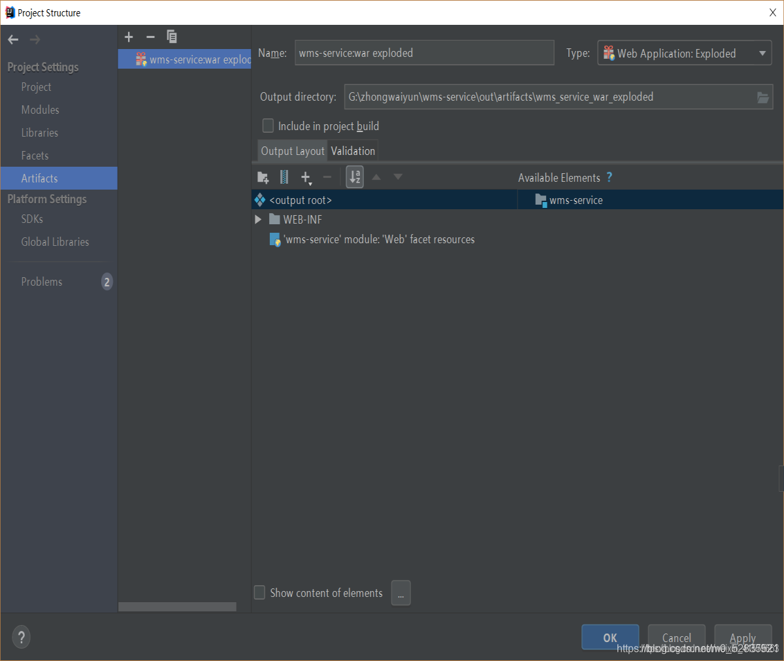This screenshot has width=784, height=661.
Task: Switch to the Output Layout tab
Action: (292, 151)
